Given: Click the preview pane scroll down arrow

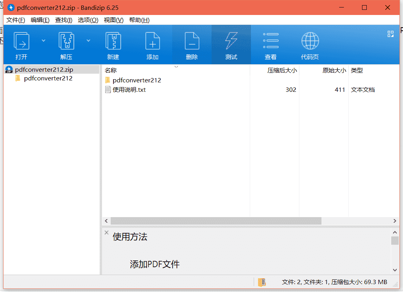Looking at the screenshot, I should tap(395, 270).
